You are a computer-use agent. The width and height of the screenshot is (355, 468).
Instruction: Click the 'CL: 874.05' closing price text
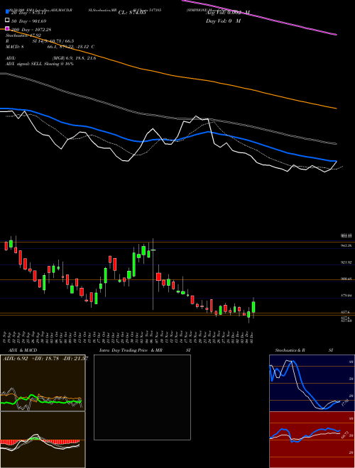coord(132,13)
